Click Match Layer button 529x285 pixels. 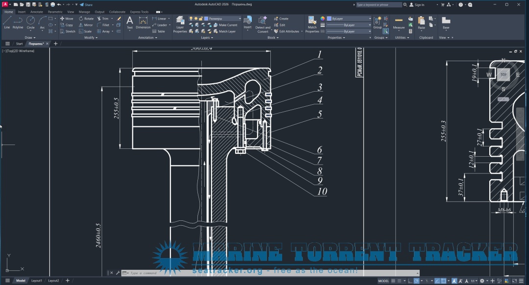click(225, 31)
